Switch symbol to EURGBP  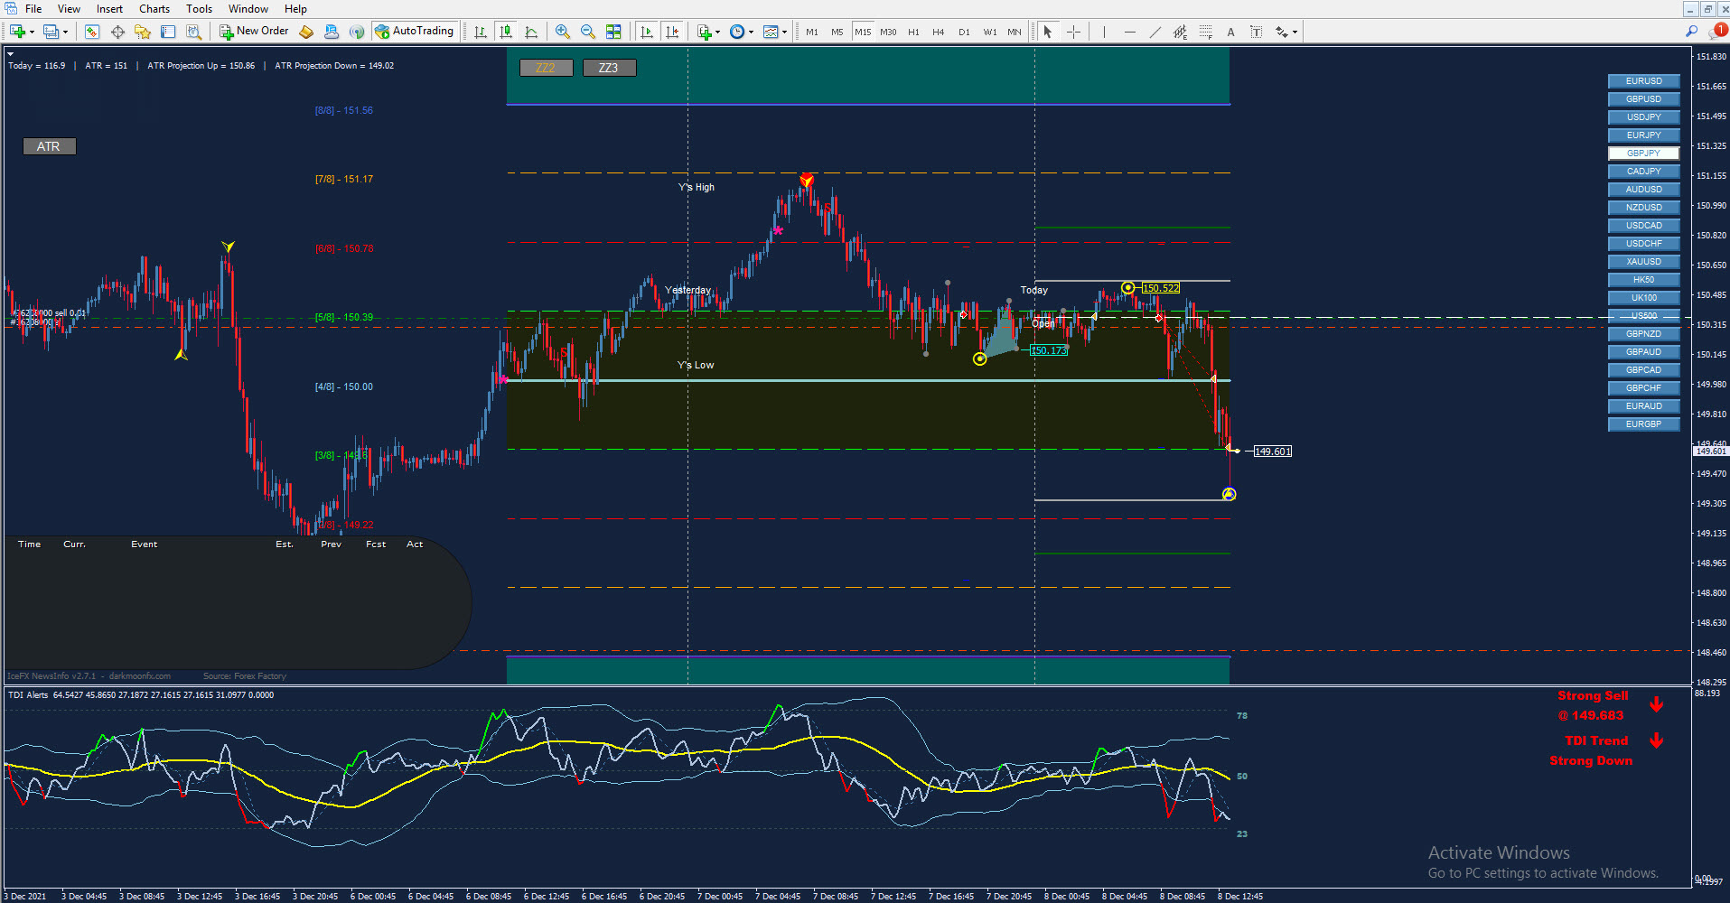point(1643,424)
